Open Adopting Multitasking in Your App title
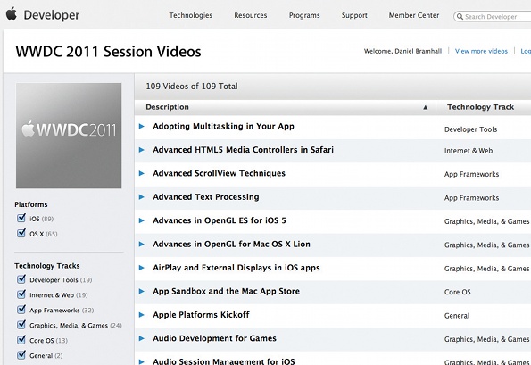The height and width of the screenshot is (365, 531). pos(223,127)
